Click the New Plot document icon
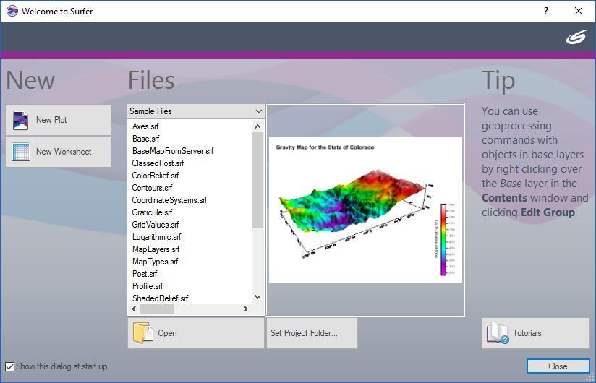Image resolution: width=596 pixels, height=383 pixels. coord(20,121)
